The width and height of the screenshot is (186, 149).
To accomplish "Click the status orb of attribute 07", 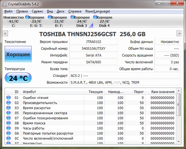I will point(9,118).
